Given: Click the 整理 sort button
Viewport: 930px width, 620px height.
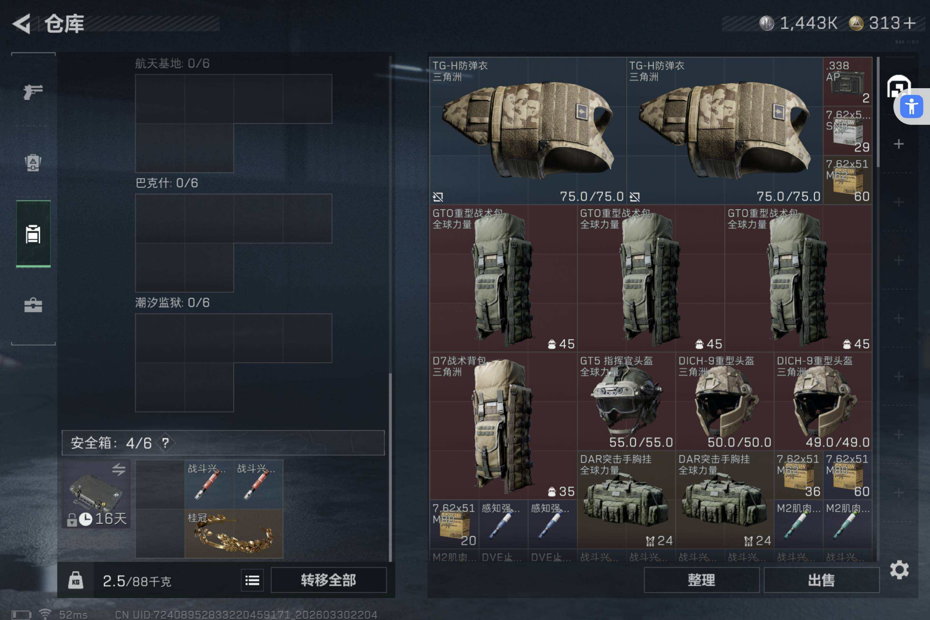Looking at the screenshot, I should click(x=701, y=580).
